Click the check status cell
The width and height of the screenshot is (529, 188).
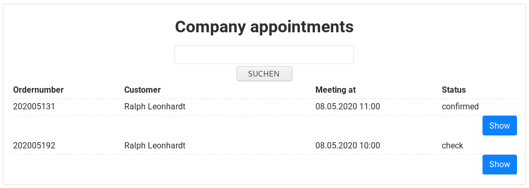452,146
